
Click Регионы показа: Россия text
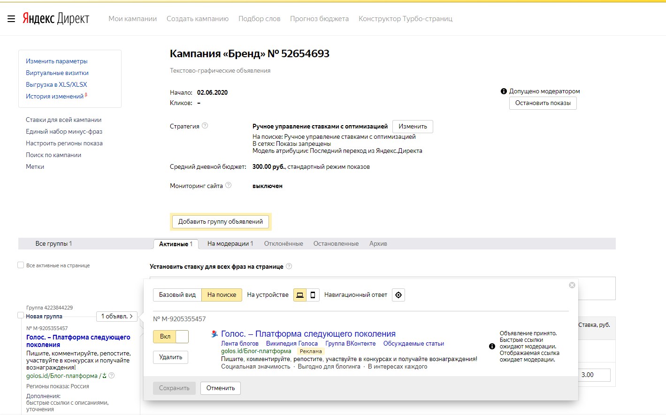(x=58, y=386)
